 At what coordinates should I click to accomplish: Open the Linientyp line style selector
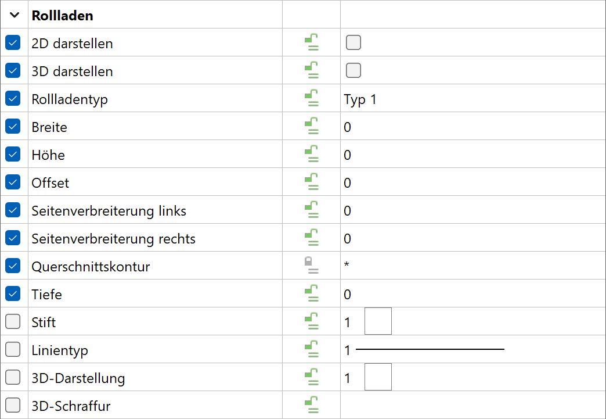pos(430,349)
